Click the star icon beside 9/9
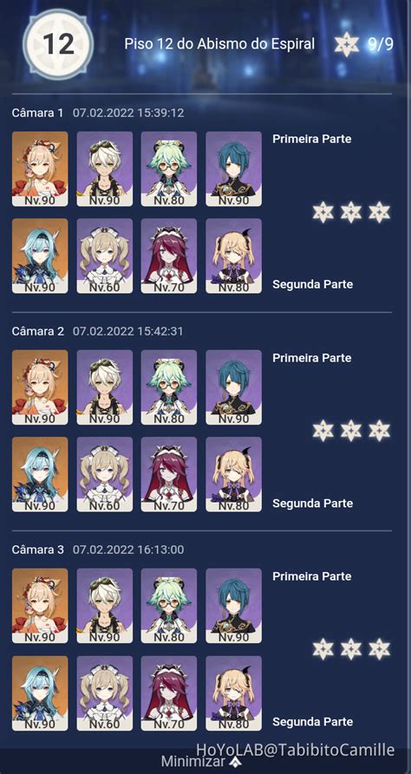 [x=346, y=44]
